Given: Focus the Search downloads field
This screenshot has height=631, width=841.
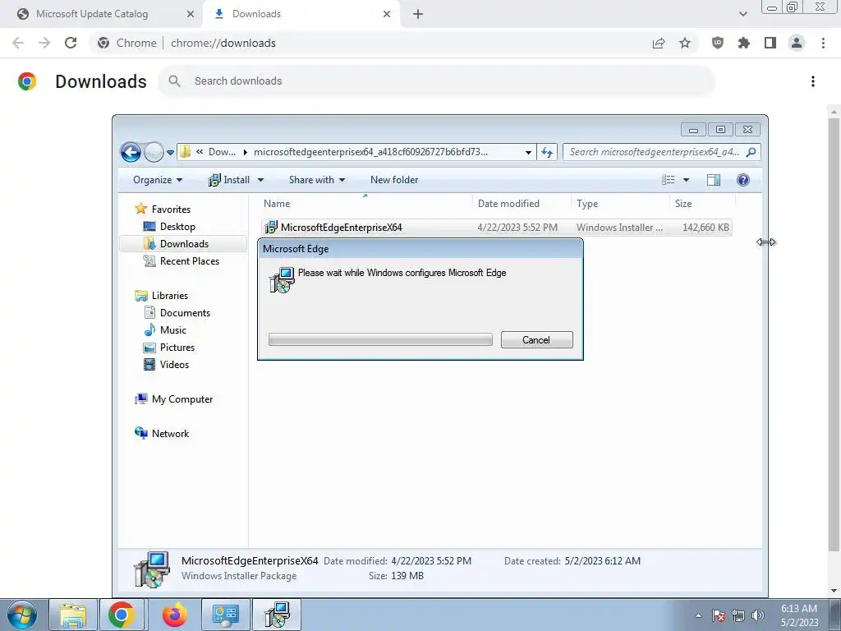Looking at the screenshot, I should point(437,81).
